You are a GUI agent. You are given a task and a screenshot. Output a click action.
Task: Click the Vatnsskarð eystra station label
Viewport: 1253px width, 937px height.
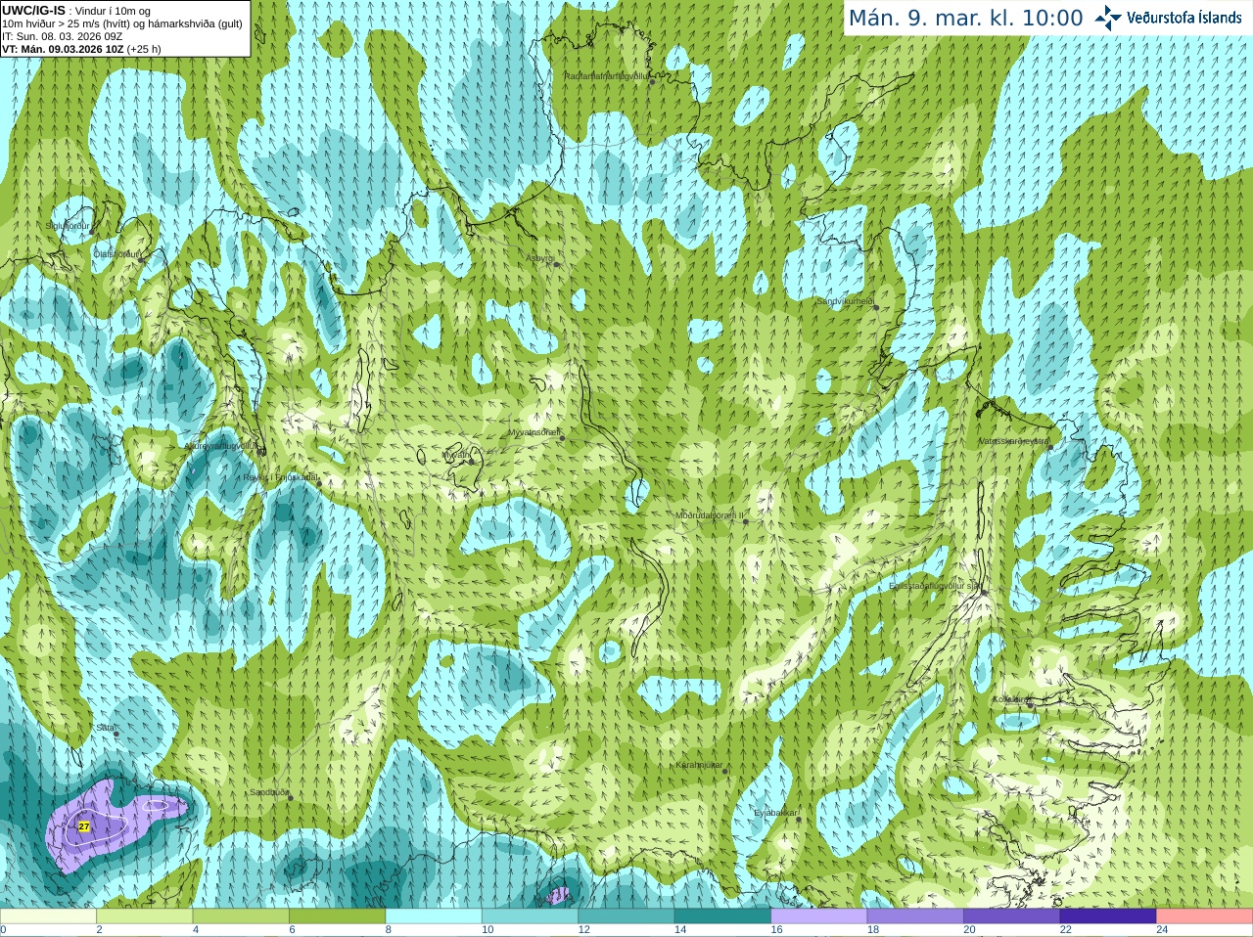pos(1014,441)
